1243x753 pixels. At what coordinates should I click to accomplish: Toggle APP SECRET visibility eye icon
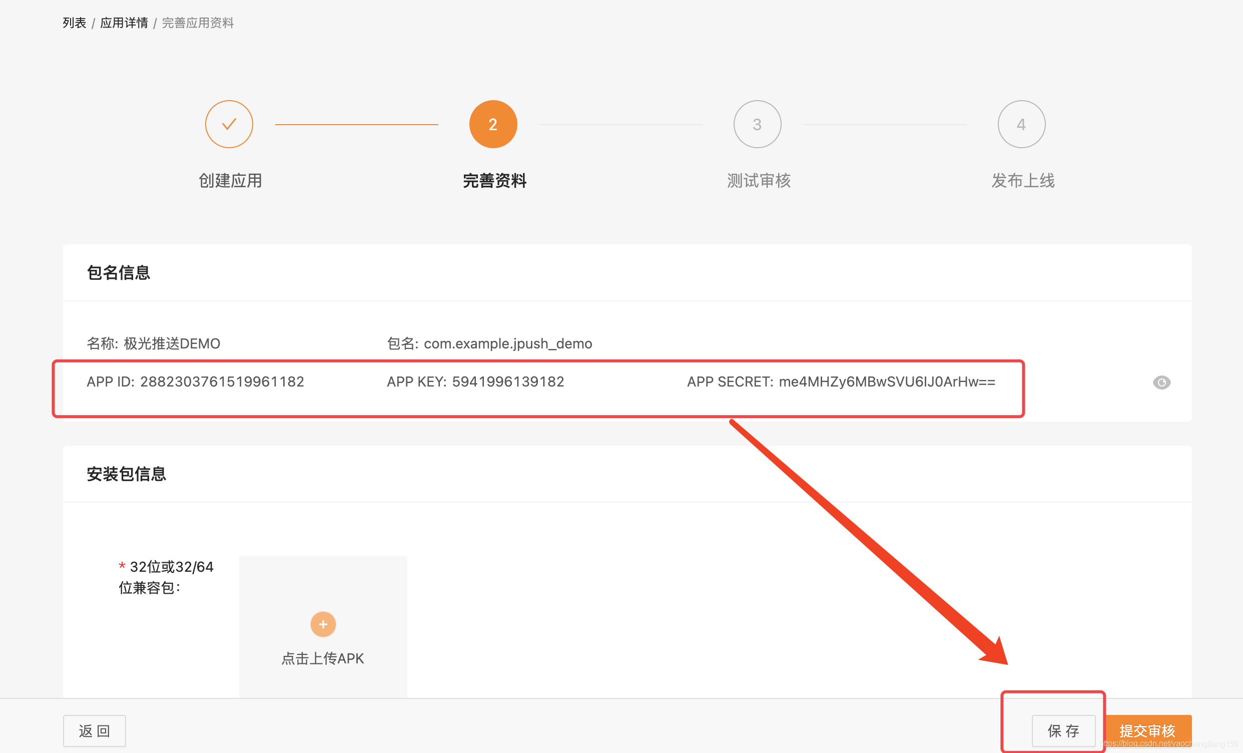coord(1161,383)
